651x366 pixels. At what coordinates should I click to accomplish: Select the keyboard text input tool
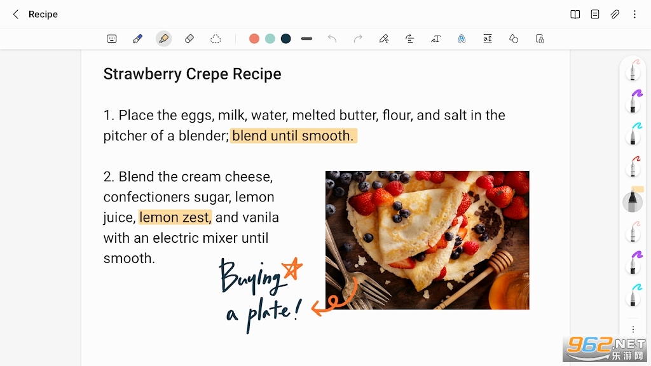pos(112,39)
